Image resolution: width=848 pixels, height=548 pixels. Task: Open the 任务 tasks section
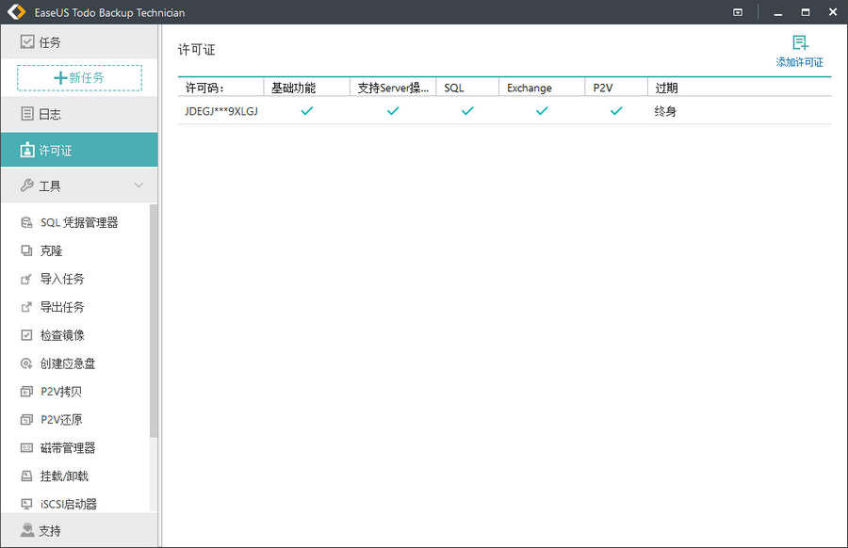tap(79, 42)
